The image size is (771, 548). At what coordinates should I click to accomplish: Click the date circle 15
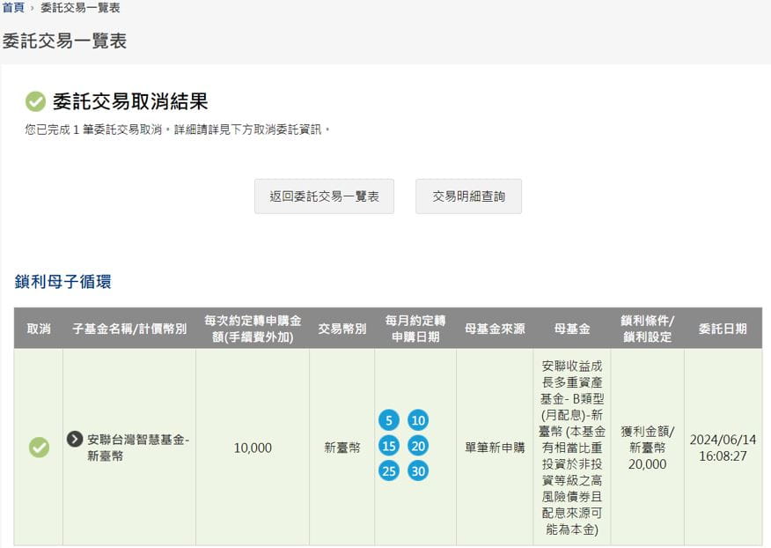tap(389, 446)
